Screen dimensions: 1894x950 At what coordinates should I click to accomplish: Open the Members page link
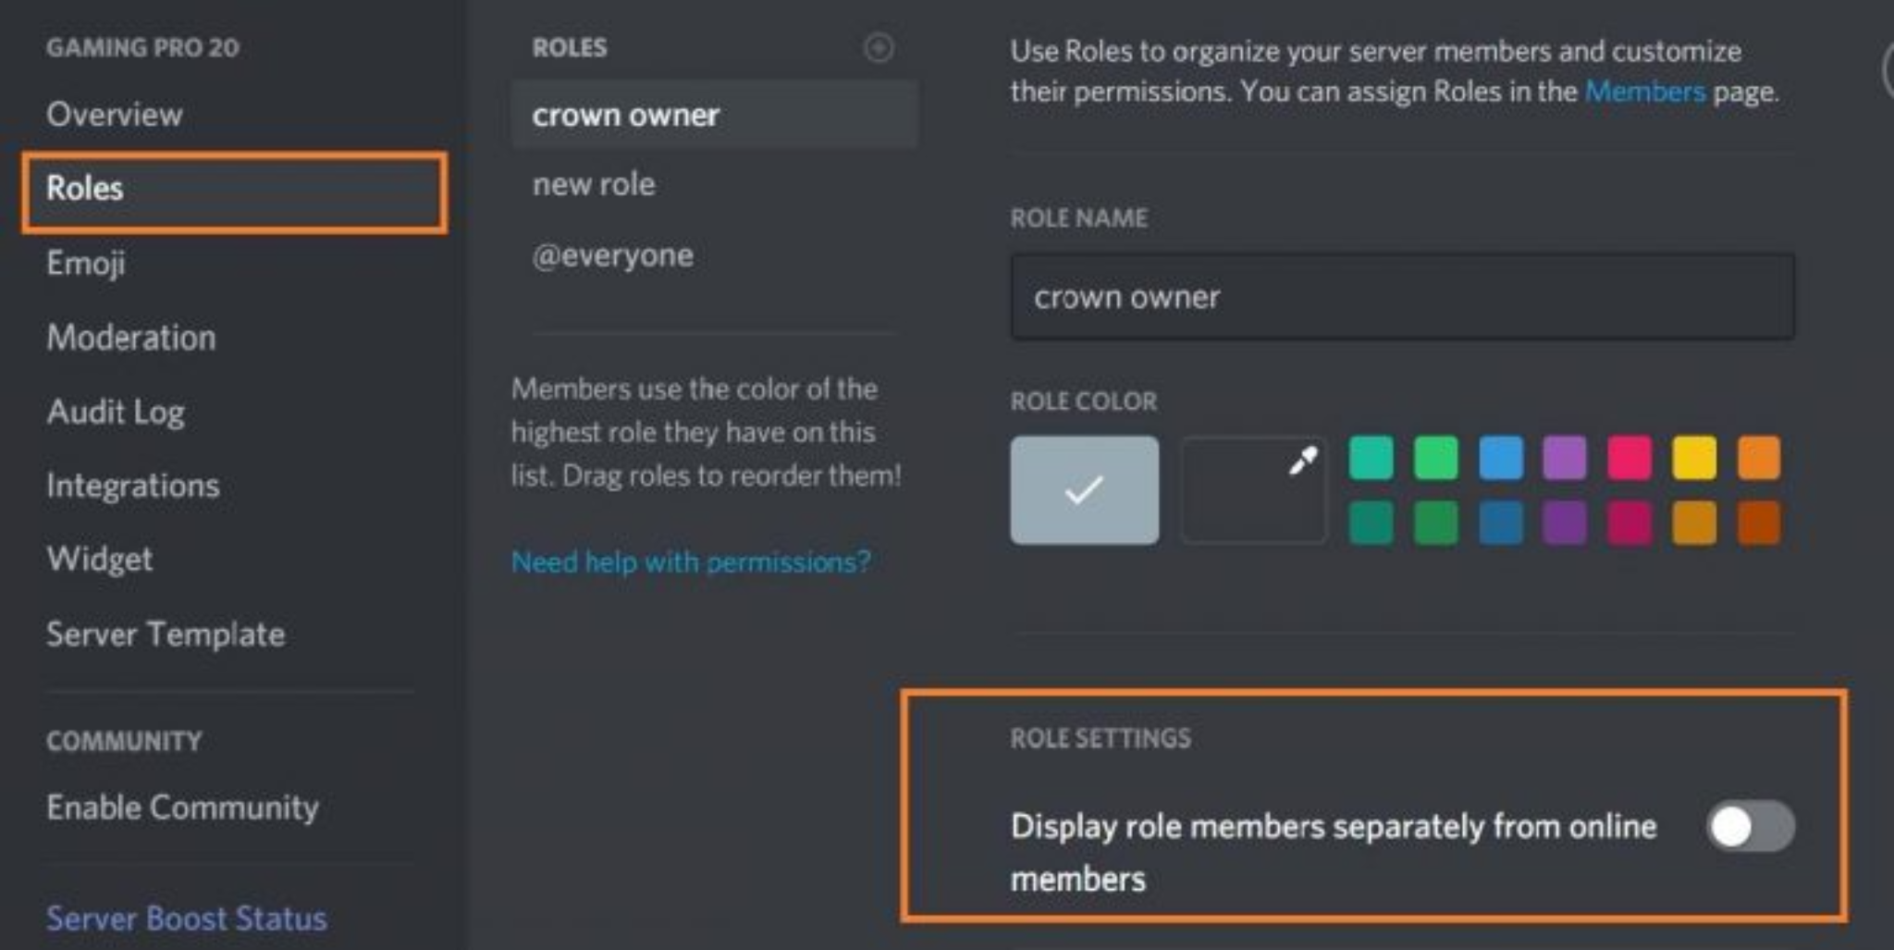tap(1644, 92)
